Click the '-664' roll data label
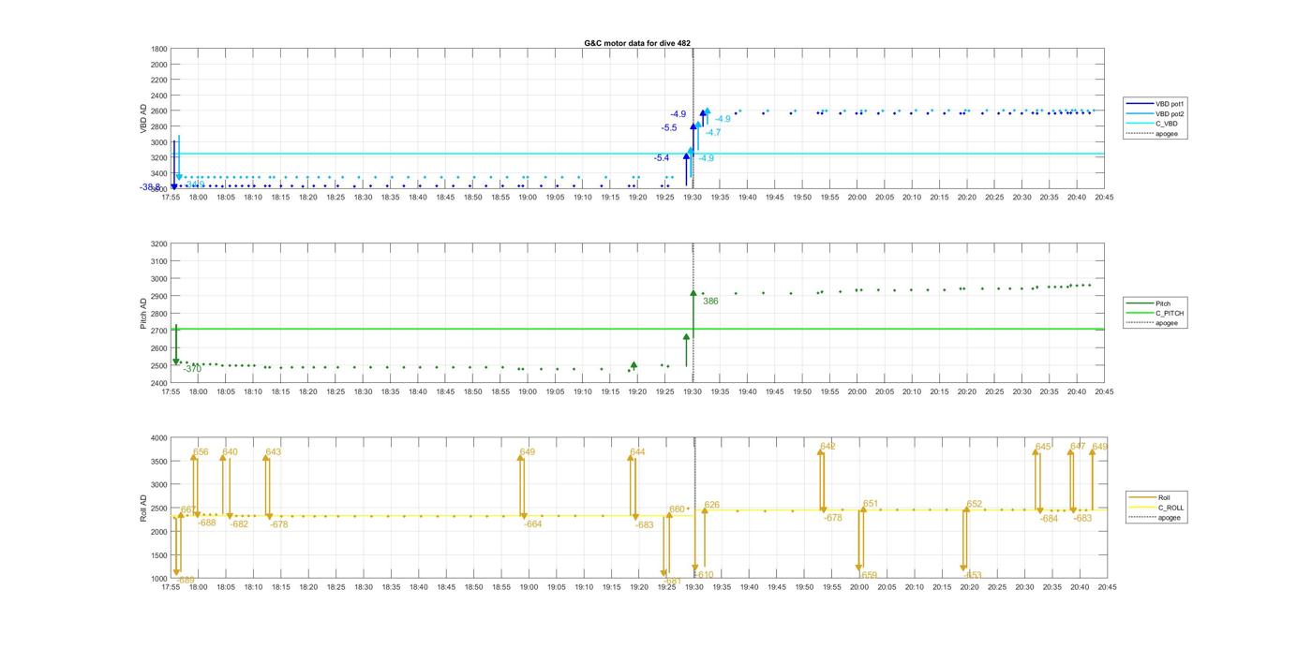Viewport: 1312px width, 649px height. click(533, 524)
